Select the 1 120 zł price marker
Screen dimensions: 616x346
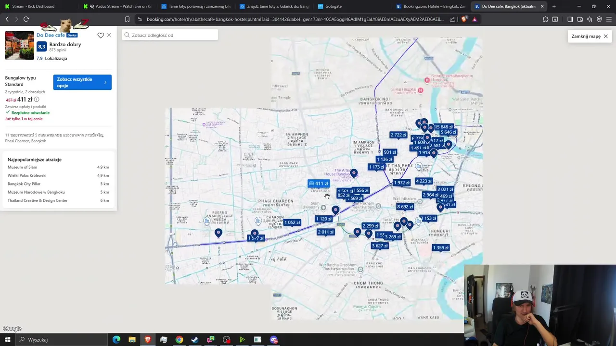(x=323, y=219)
